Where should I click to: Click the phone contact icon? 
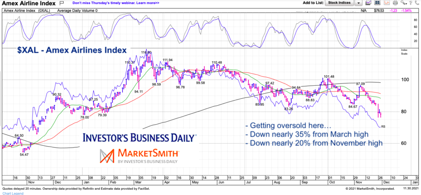(417, 3)
